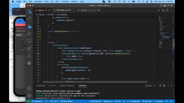The height and width of the screenshot is (103, 184).
Task: Toggle the bottom panel layout icon in title bar
Action: pos(165,5)
